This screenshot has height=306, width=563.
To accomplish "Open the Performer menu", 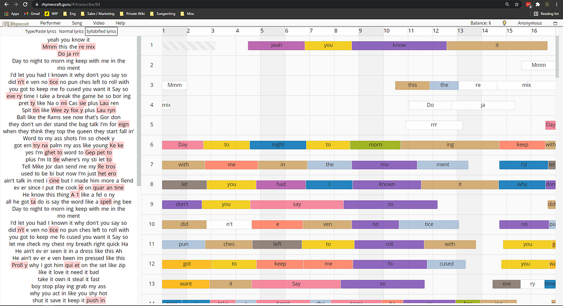I will [x=50, y=23].
